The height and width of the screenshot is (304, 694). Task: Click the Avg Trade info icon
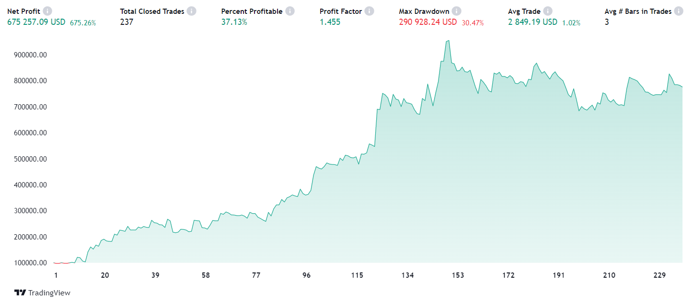pos(548,11)
